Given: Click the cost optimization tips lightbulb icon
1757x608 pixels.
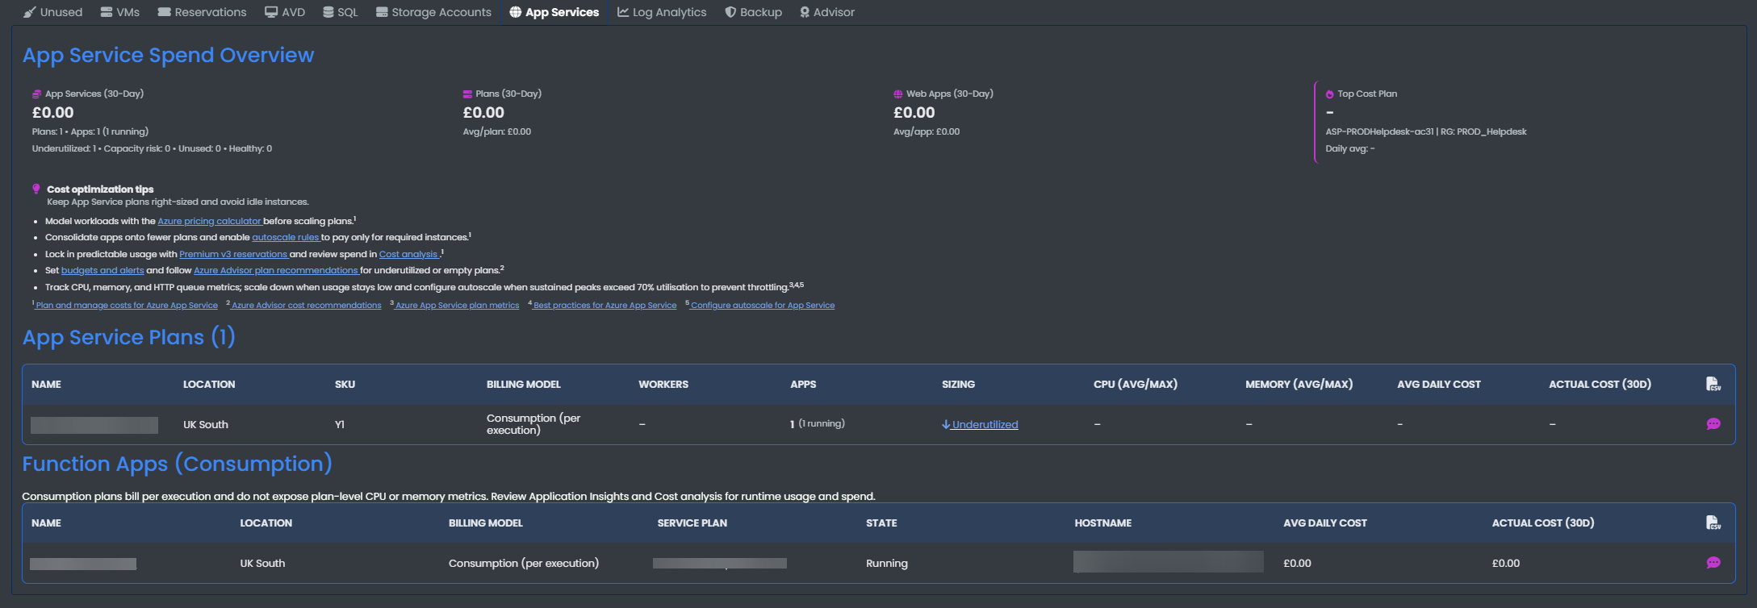Looking at the screenshot, I should pos(36,189).
